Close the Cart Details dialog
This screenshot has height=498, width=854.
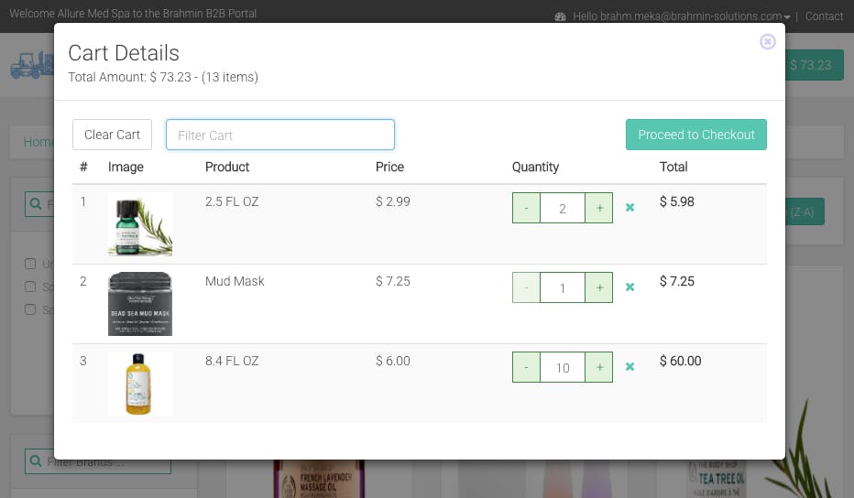pos(768,41)
